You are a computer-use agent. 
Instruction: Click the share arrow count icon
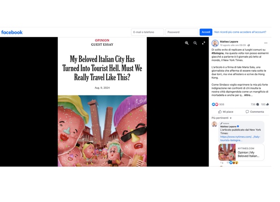[x=267, y=104]
